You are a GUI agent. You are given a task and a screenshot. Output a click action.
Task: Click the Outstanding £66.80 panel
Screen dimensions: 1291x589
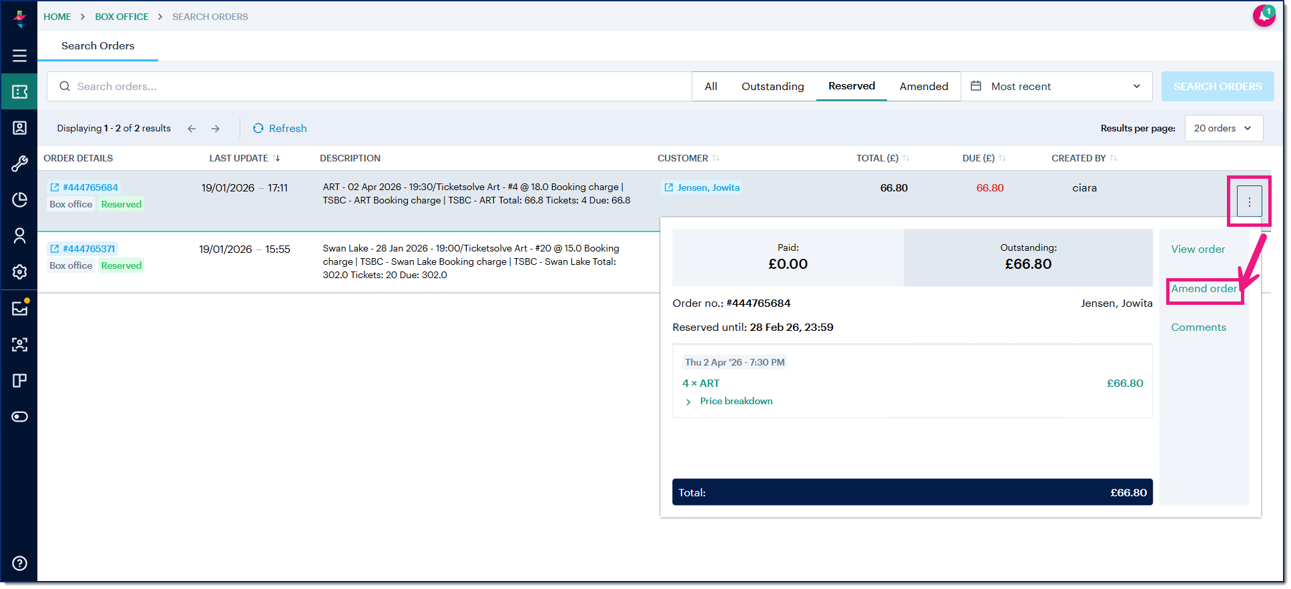[x=1028, y=257]
